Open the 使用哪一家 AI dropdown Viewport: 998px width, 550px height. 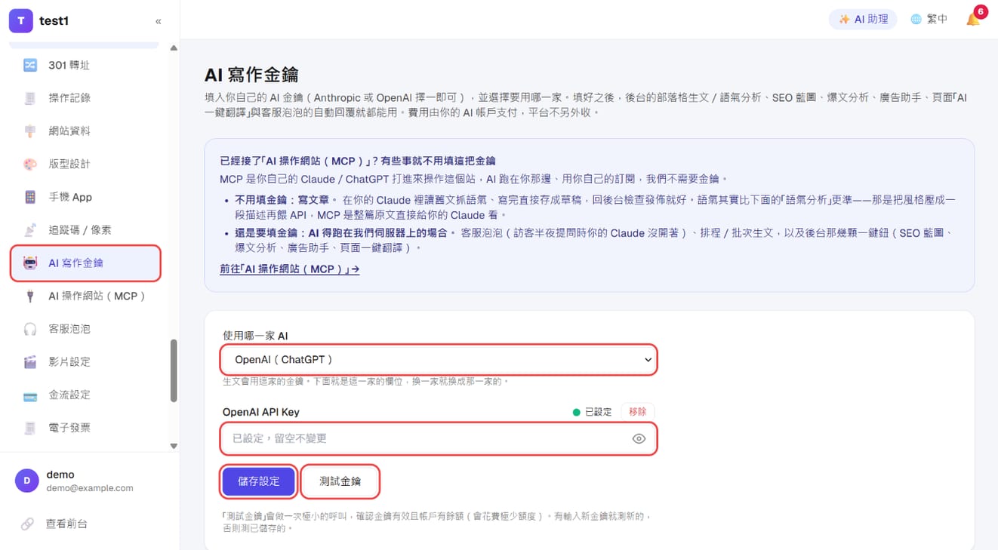pos(439,360)
